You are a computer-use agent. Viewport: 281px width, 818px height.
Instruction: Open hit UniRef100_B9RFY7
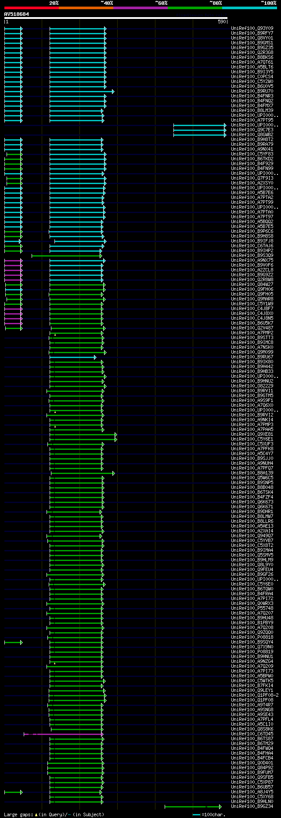point(252,33)
